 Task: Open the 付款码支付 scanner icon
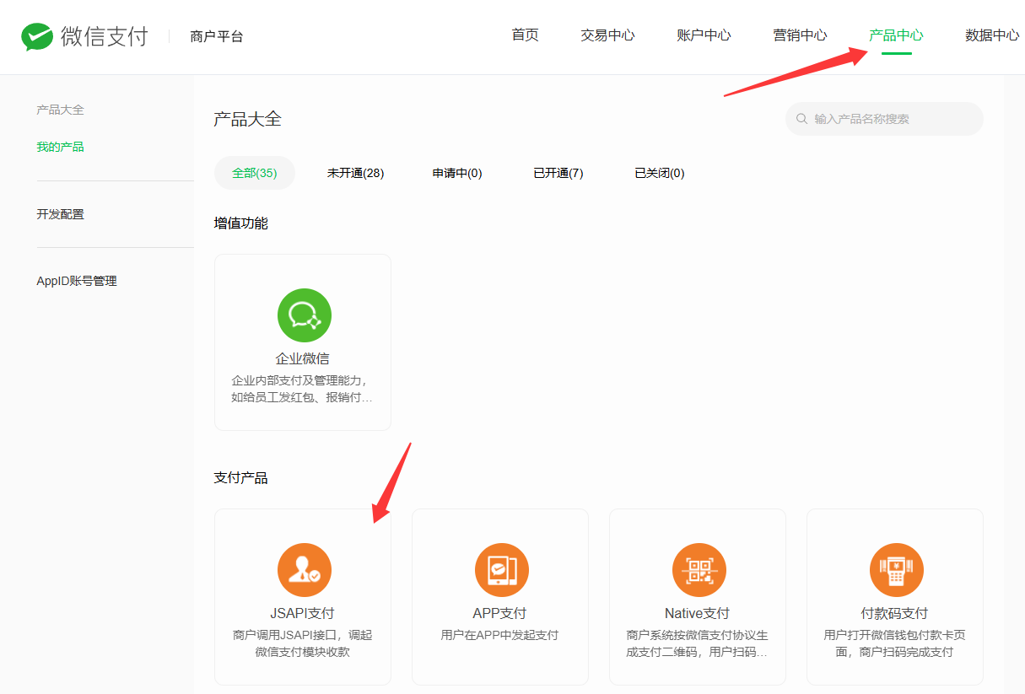[x=896, y=570]
